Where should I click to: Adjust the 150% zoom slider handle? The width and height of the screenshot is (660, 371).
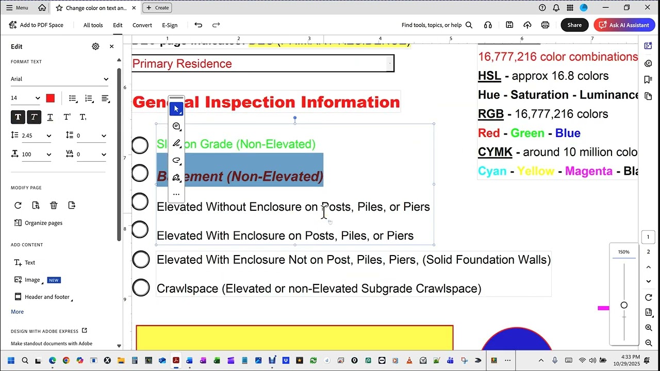pos(624,305)
